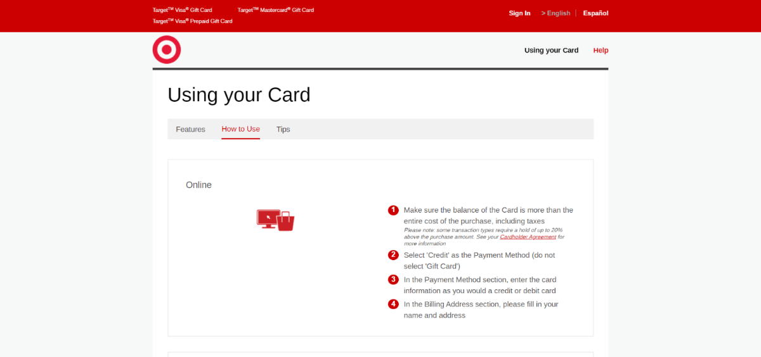This screenshot has height=357, width=761.
Task: Open Target Mastercard Gift Card link
Action: coord(276,10)
